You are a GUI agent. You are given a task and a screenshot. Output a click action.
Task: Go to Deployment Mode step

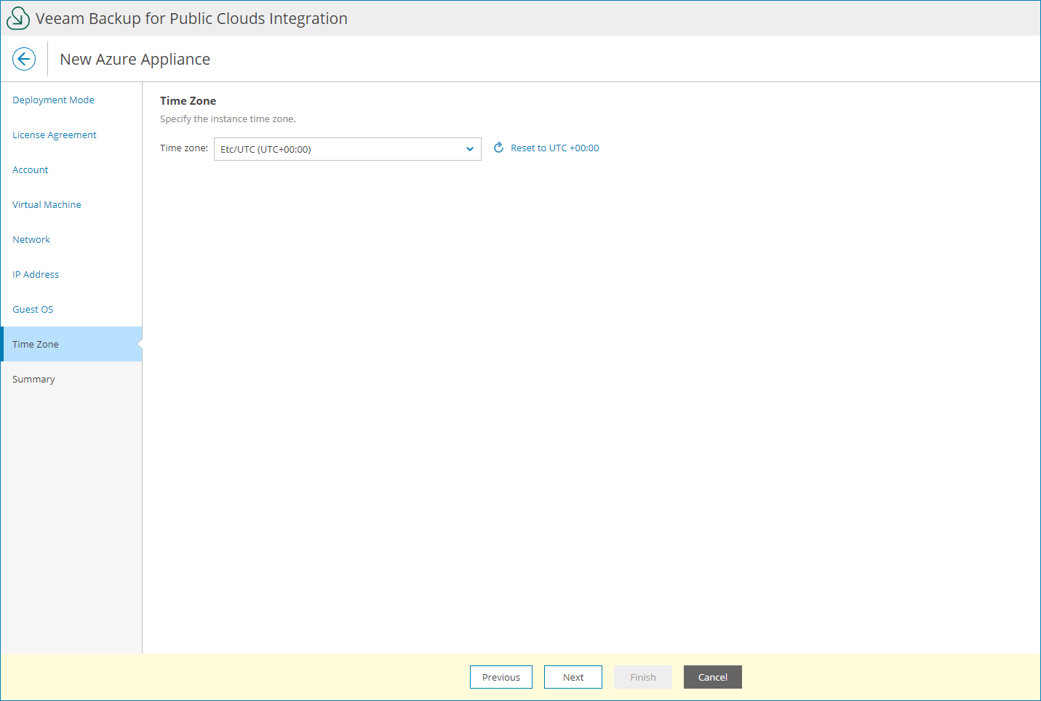point(53,100)
